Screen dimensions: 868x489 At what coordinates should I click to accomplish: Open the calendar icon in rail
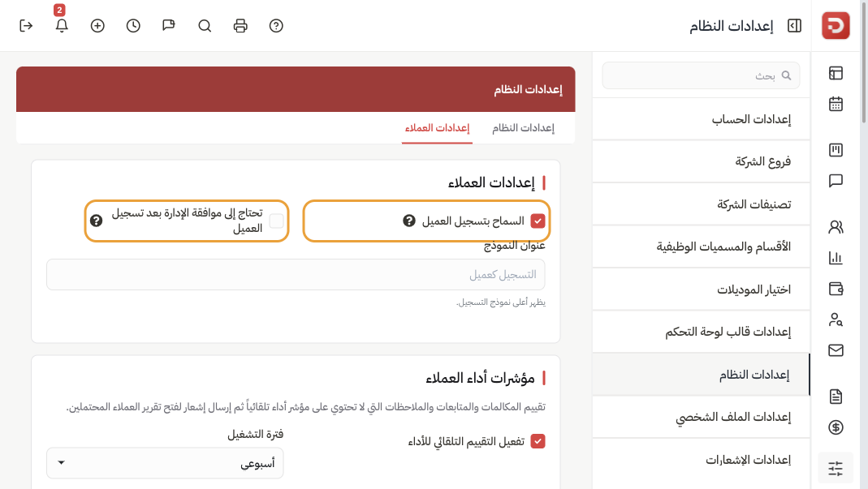point(836,104)
